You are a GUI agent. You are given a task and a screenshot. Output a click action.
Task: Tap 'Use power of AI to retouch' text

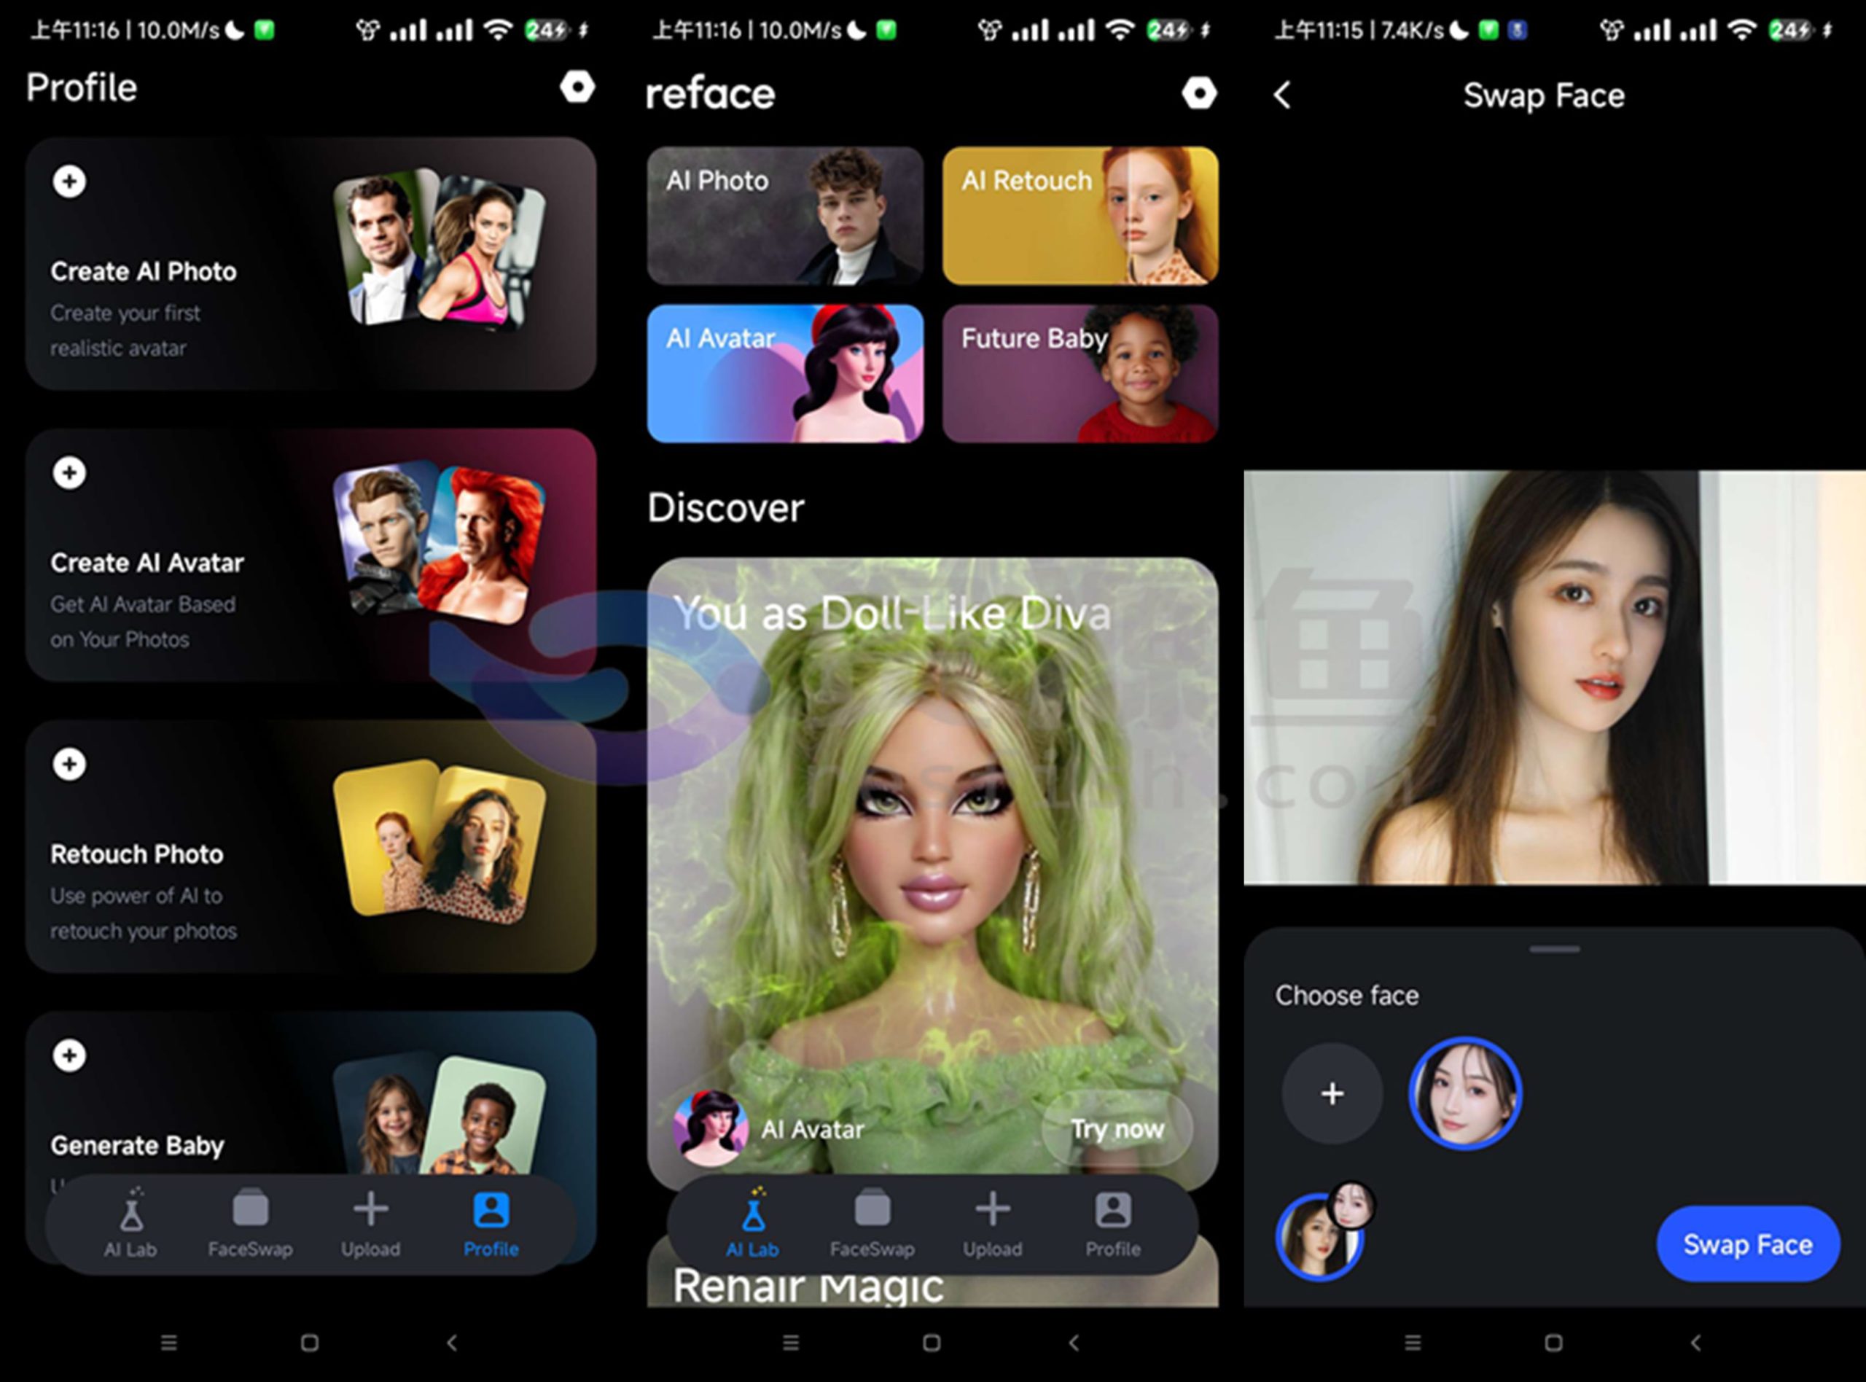144,913
